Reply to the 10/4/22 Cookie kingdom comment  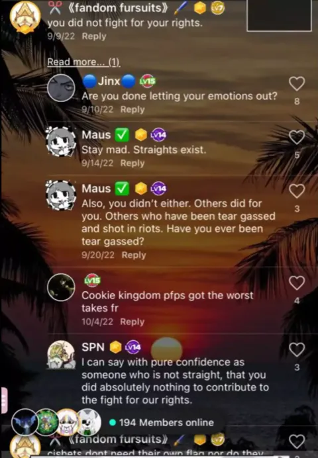132,322
